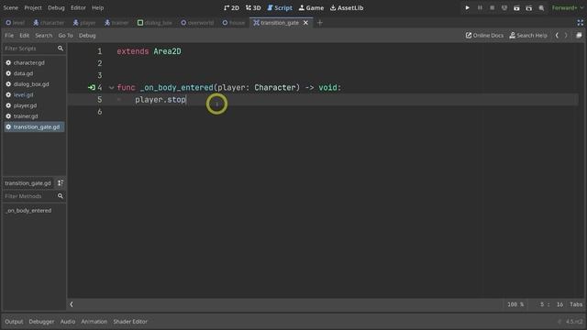Image resolution: width=587 pixels, height=330 pixels.
Task: Open the Audio bottom panel
Action: 68,322
